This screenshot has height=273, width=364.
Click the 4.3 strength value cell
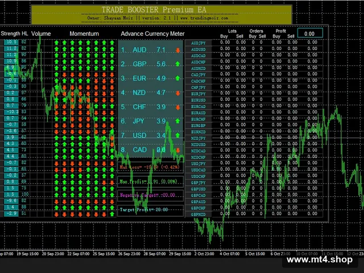[11, 143]
